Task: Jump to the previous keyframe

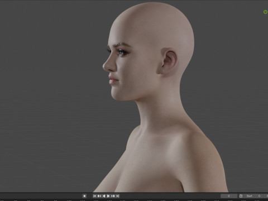Action: 99,196
